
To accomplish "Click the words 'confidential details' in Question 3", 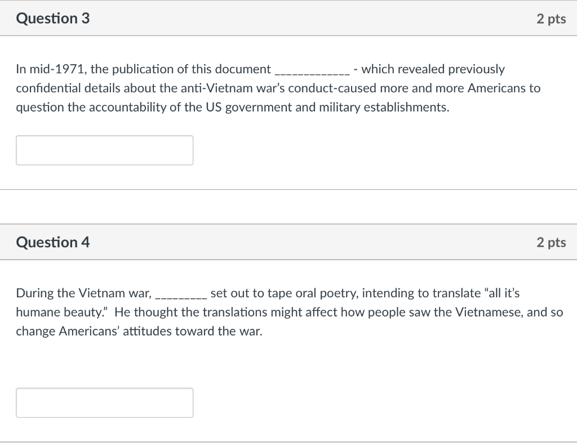I will (x=63, y=88).
